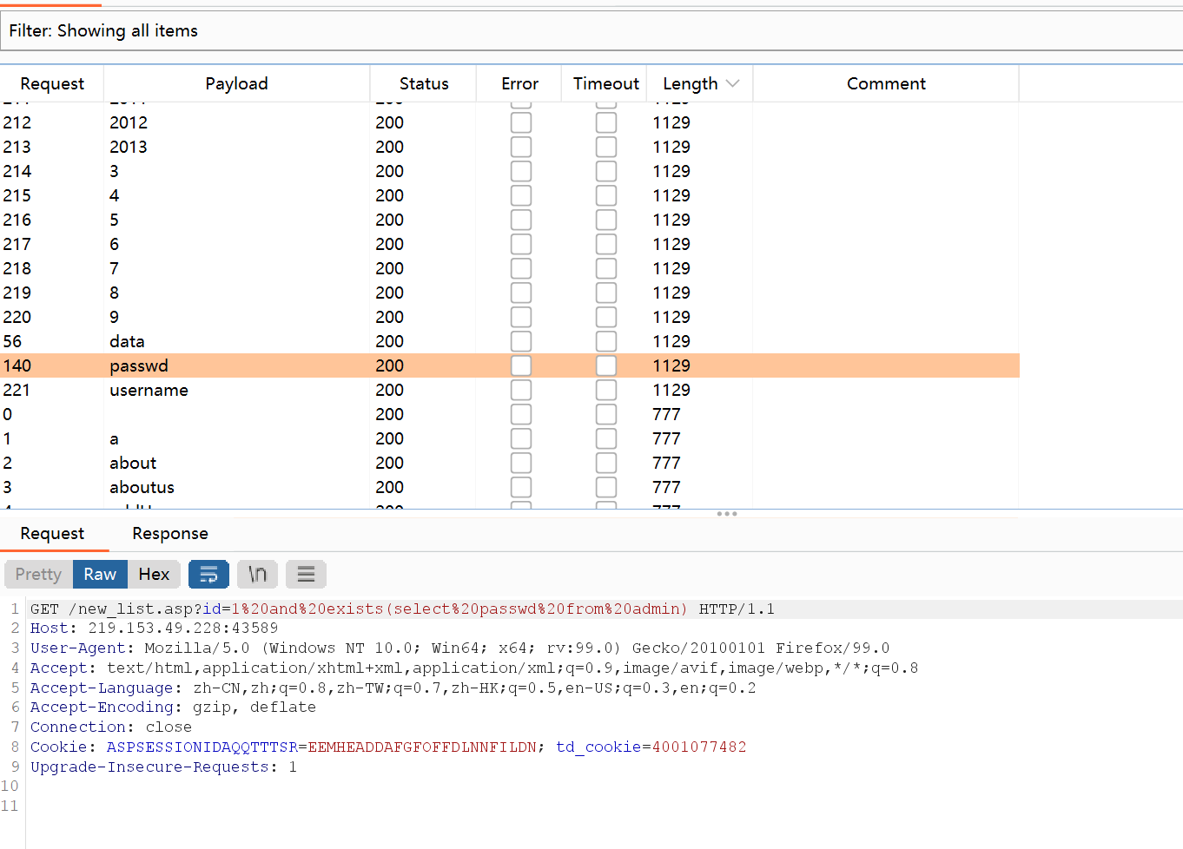1183x849 pixels.
Task: Select the row with payload 2013
Action: pos(509,147)
